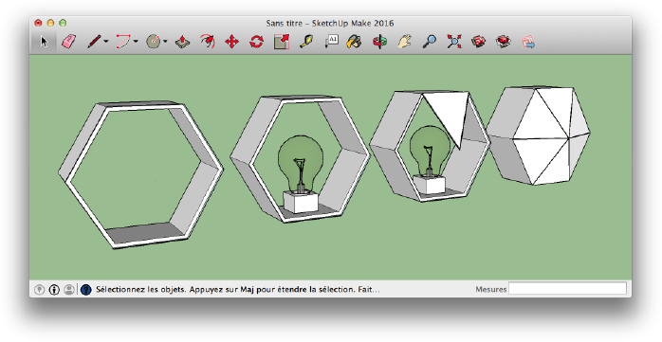Open the Instructor help question icon
Screen dimensions: 662x342
tap(85, 290)
